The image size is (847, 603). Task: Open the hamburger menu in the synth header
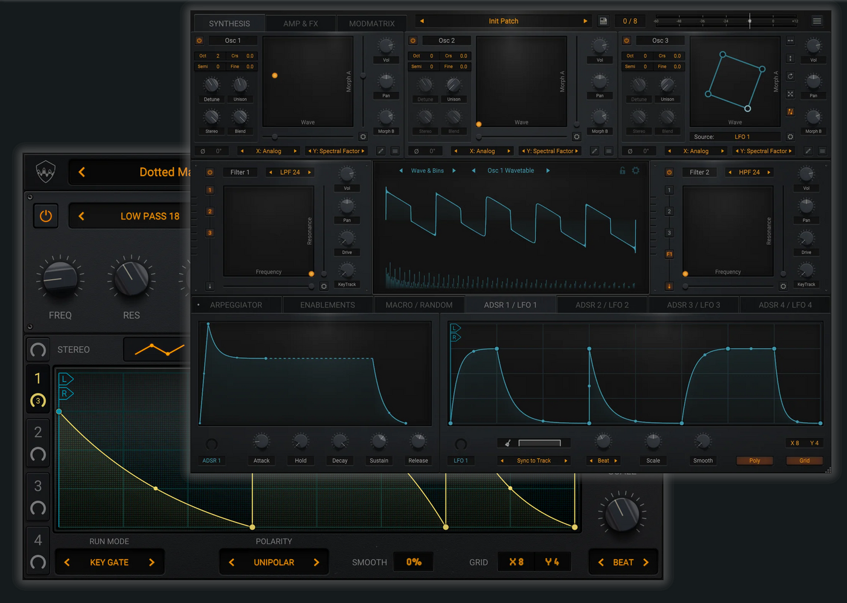[x=817, y=21]
